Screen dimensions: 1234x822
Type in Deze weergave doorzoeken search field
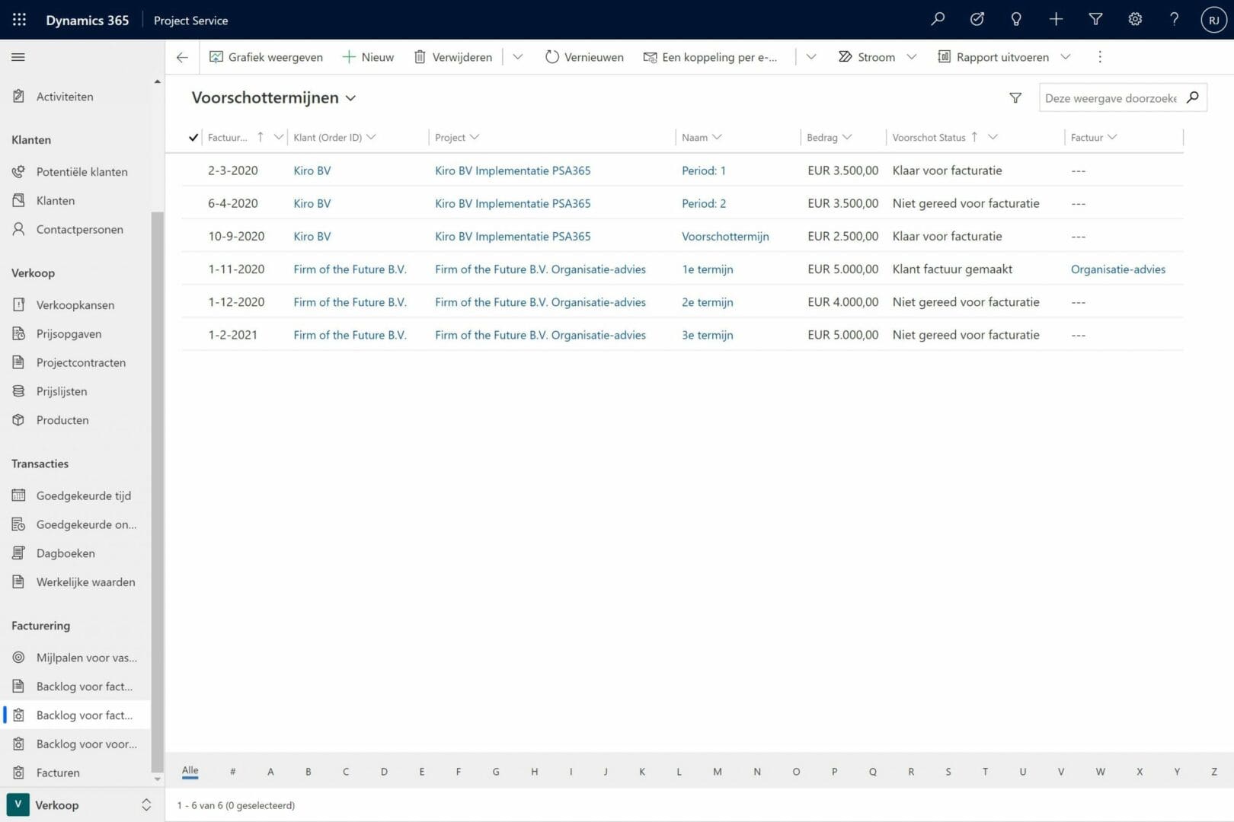coord(1111,98)
